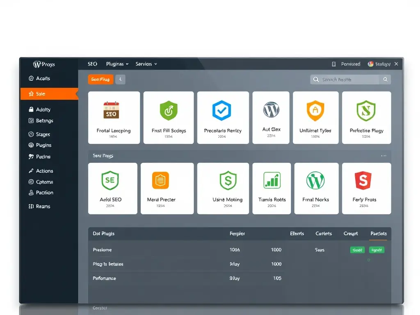This screenshot has width=420, height=315.
Task: Switch to the underlined rightmost table tab
Action: (378, 233)
